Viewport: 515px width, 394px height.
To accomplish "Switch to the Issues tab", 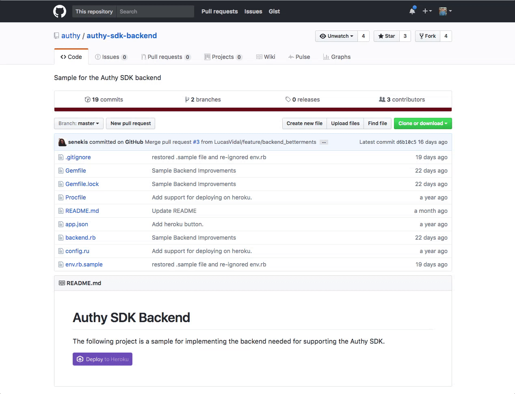I will click(111, 57).
